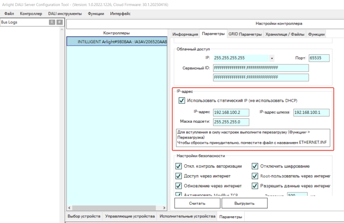Toggle Откл. контроль авторизации checkbox
This screenshot has width=344, height=223.
[x=178, y=166]
